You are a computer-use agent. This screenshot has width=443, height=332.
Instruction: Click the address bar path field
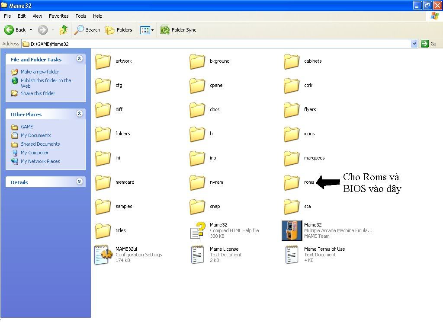coord(216,44)
